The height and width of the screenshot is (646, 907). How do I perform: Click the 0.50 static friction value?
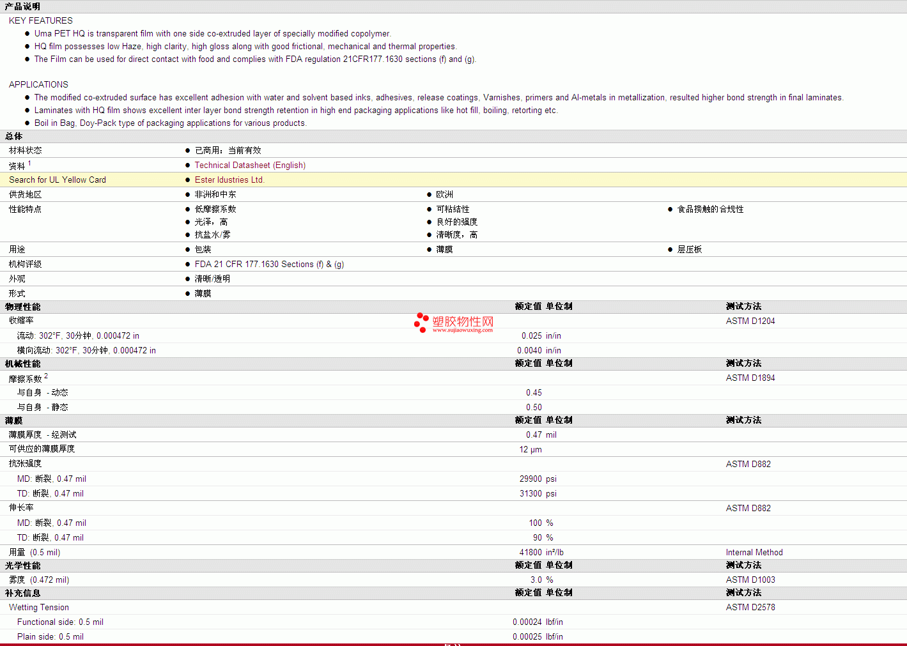click(534, 407)
